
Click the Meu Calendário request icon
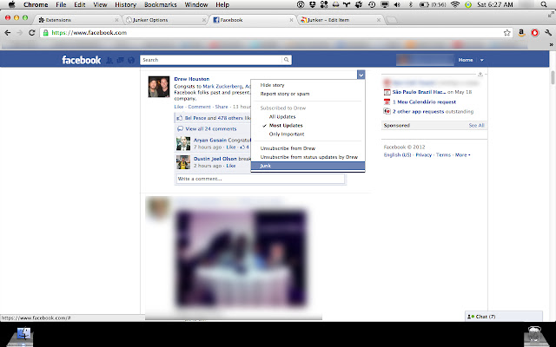pos(387,102)
